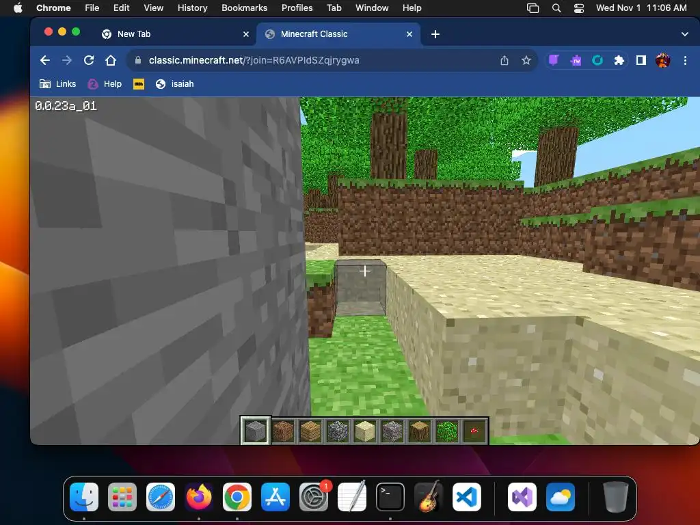
Task: Open the Chrome app menu
Action: (x=53, y=8)
